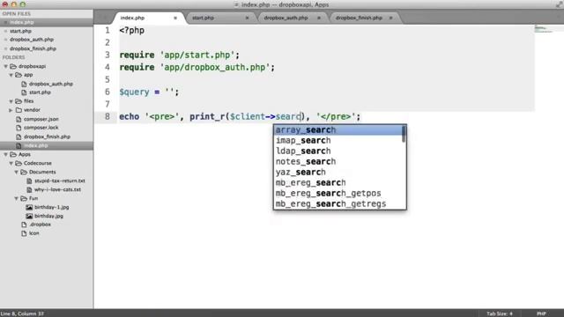Collapse the dropboxapi folder arrow
The image size is (564, 317).
pyautogui.click(x=6, y=66)
